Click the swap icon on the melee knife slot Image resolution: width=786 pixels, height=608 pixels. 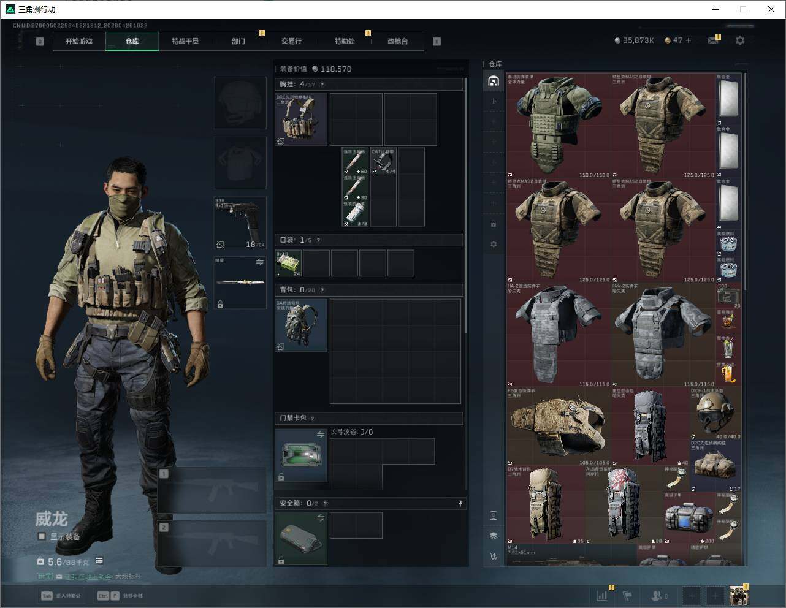point(259,262)
